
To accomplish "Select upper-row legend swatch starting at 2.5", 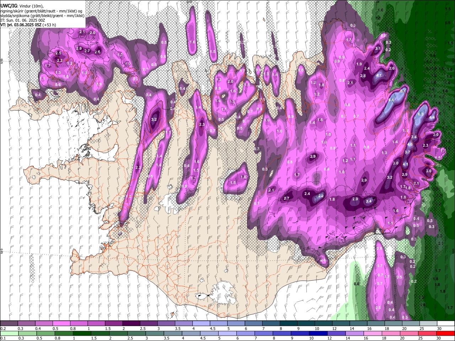I will [149, 324].
